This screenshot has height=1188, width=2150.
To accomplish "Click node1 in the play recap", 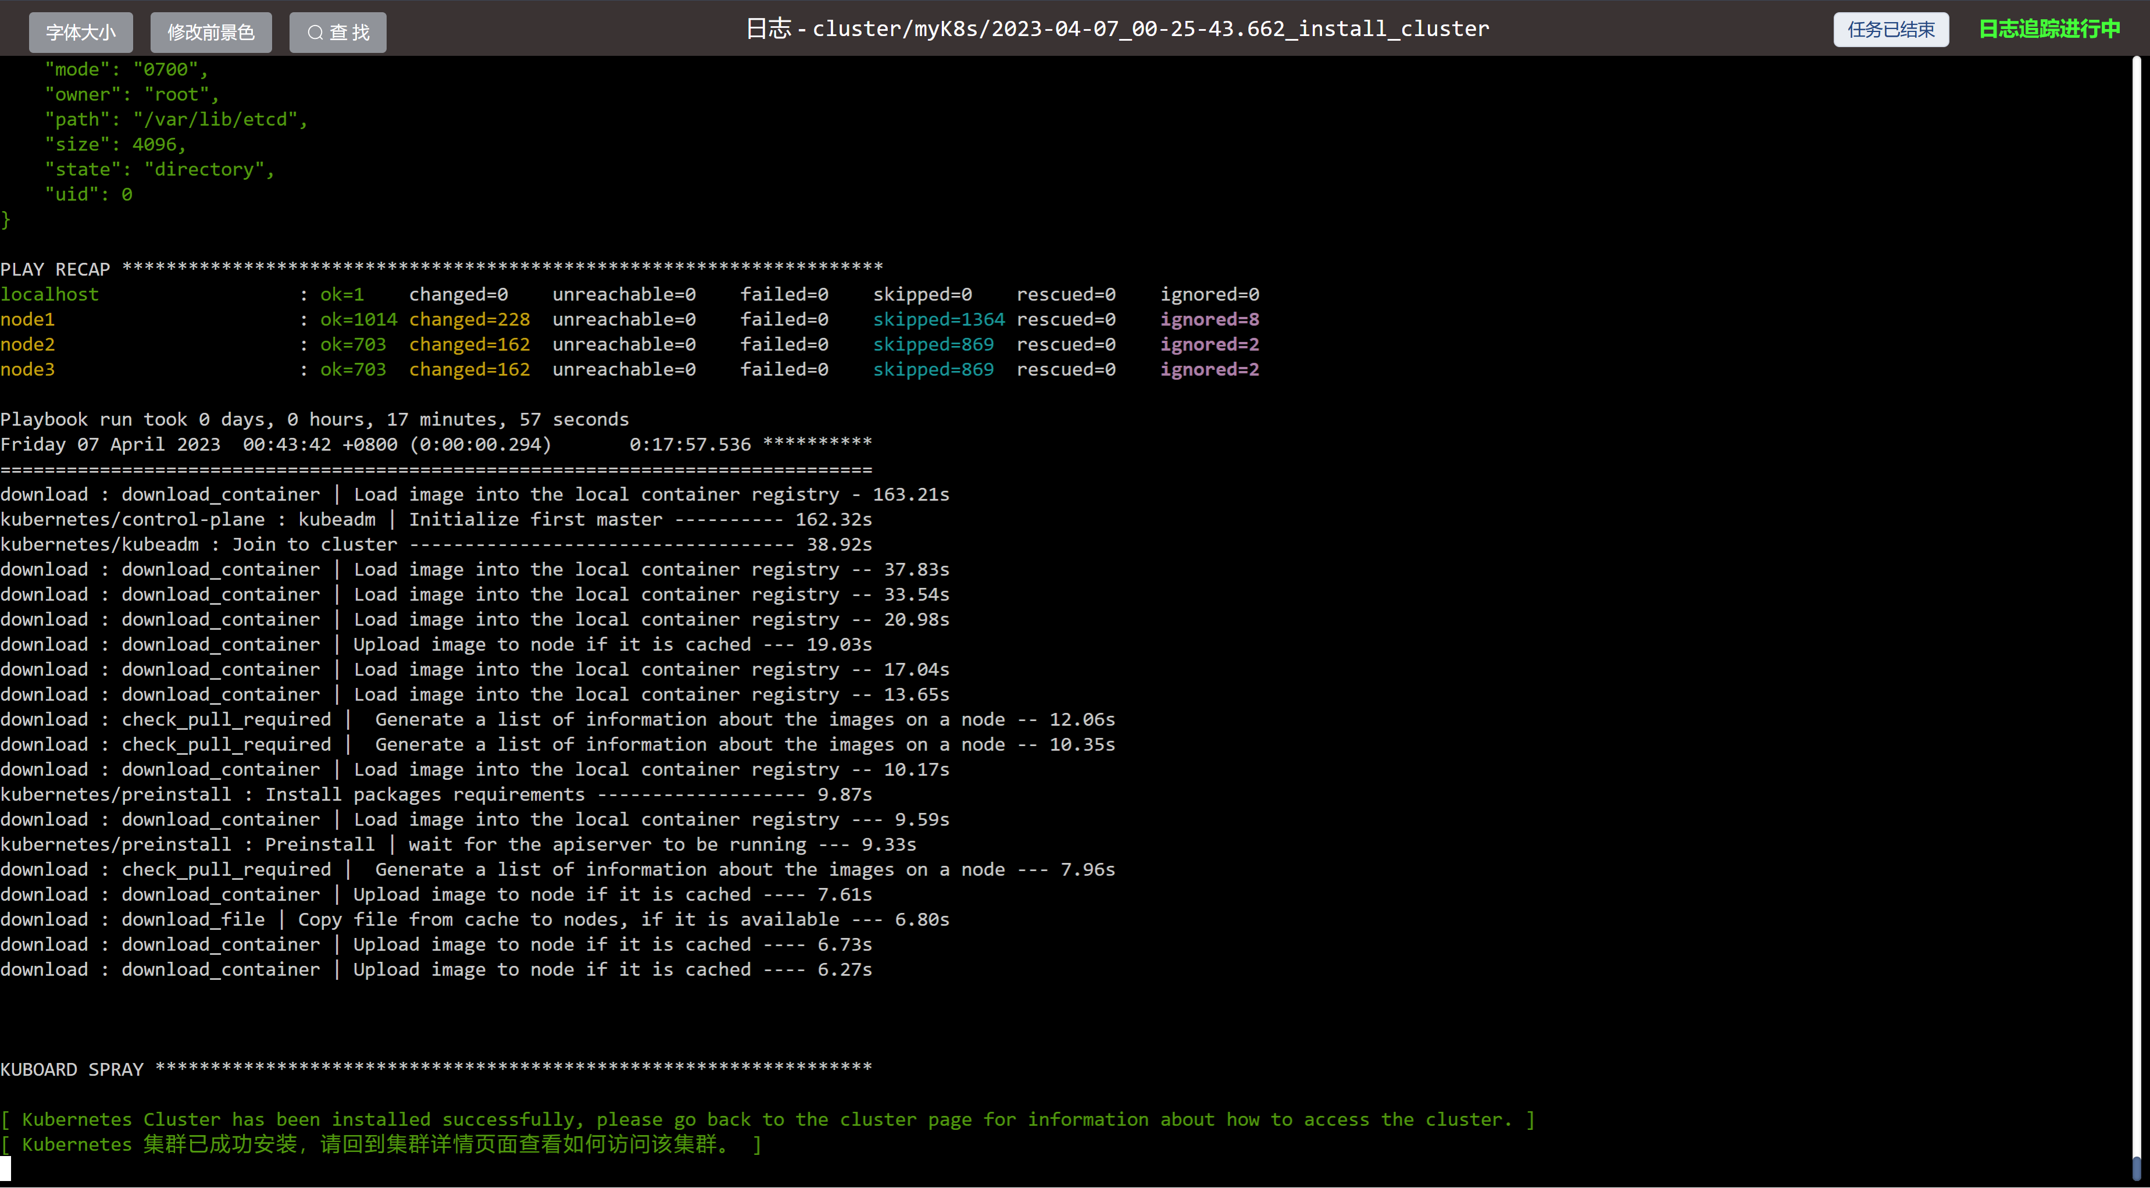I will click(x=27, y=319).
